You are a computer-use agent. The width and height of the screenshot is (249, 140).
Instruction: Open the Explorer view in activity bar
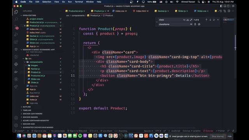(x=16, y=12)
